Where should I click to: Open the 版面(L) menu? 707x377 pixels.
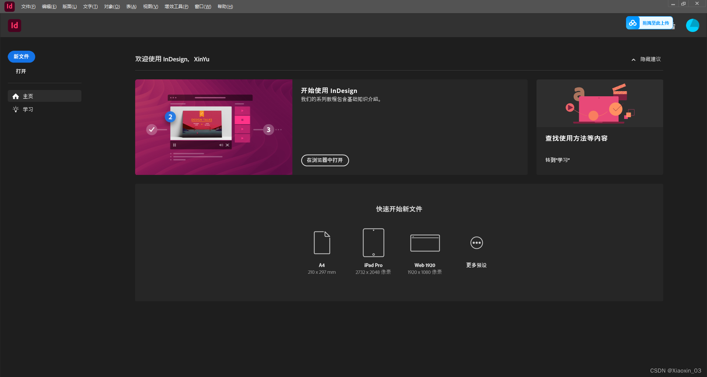coord(70,7)
